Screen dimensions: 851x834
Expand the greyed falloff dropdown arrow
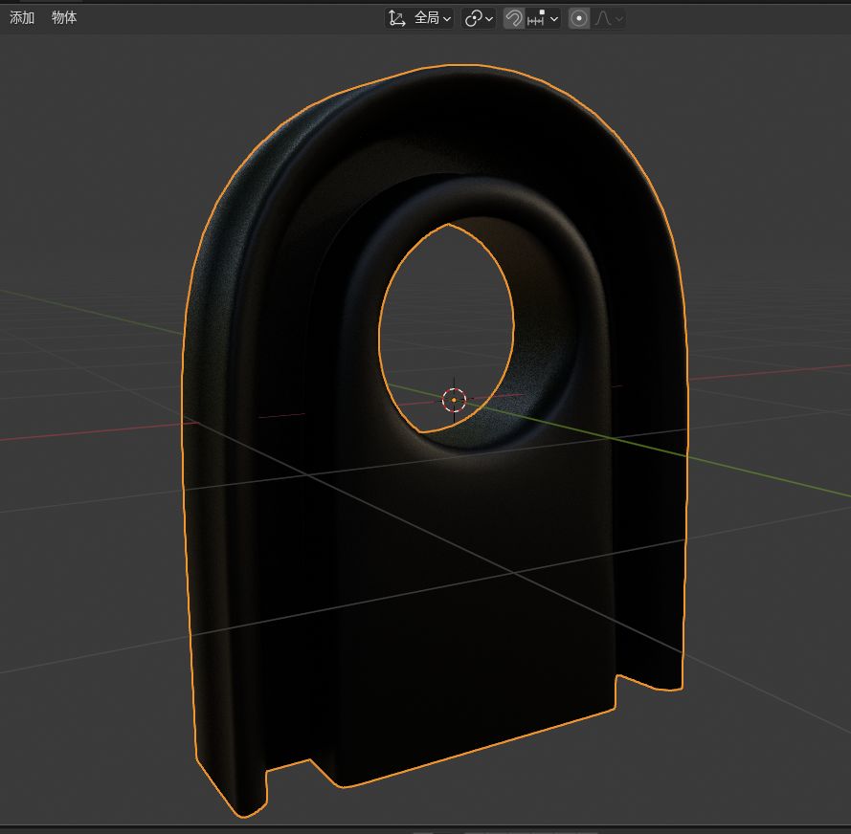click(x=618, y=18)
